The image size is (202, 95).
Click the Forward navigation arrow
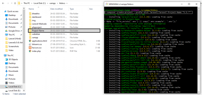(8, 3)
